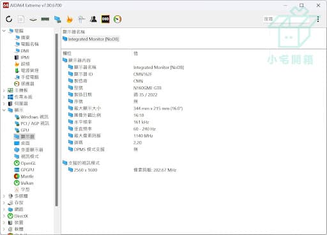Open the CPUID panel toolbar icon
Viewport: 327px width, 235px height.
(x=81, y=19)
